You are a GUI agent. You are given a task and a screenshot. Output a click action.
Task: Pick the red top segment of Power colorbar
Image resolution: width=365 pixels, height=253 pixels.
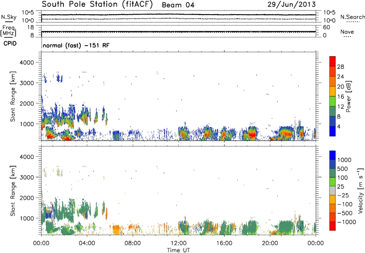(333, 61)
